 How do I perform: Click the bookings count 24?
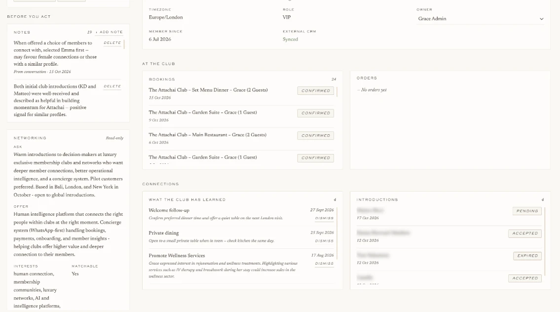334,79
